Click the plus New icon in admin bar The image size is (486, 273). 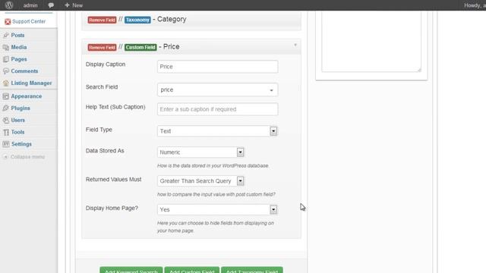[x=67, y=5]
